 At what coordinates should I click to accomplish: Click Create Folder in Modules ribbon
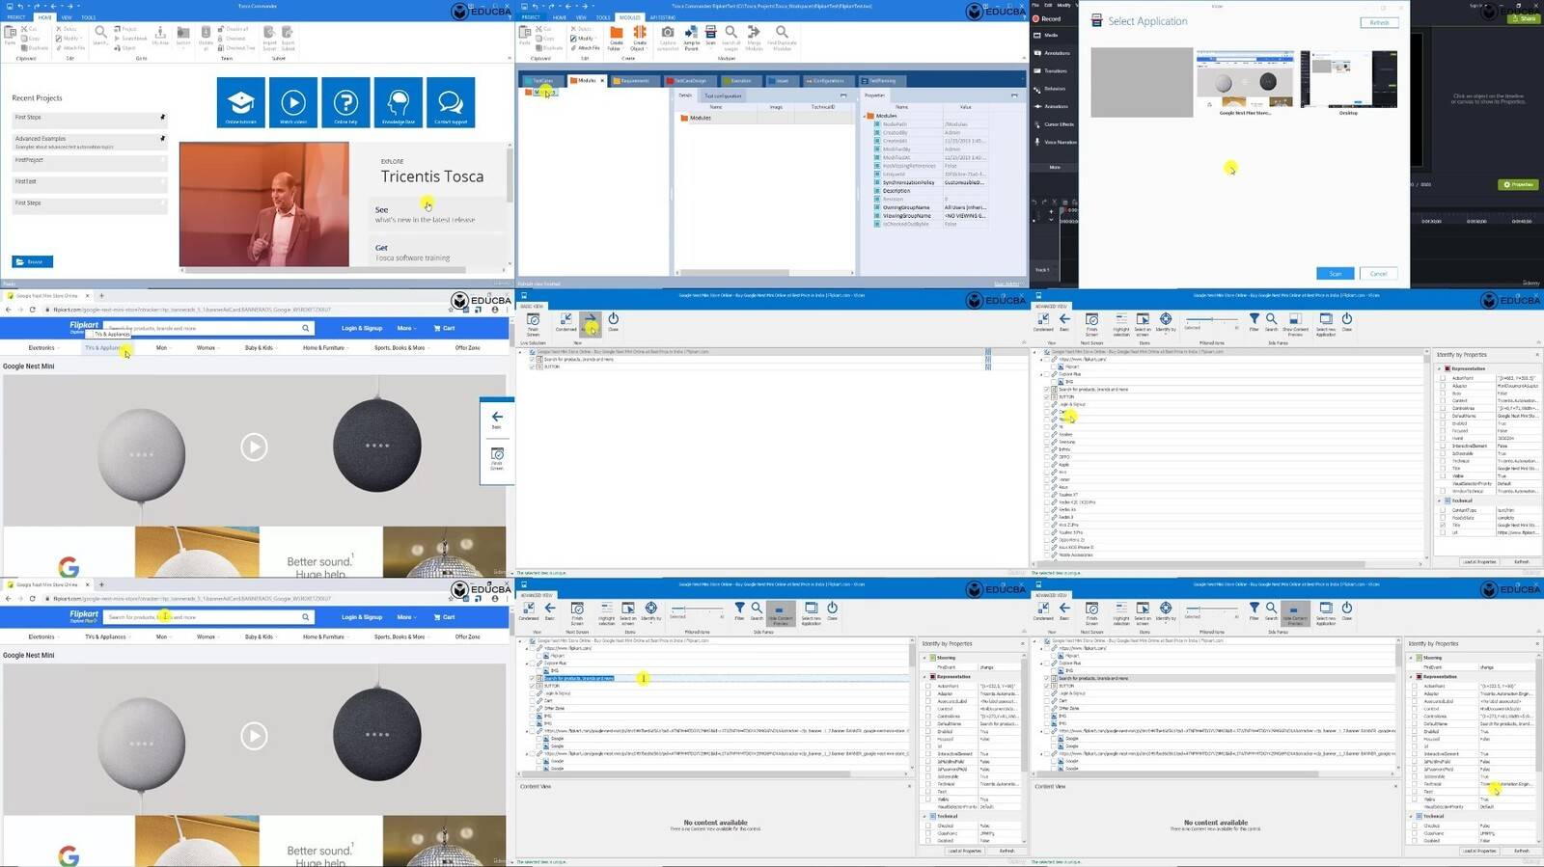coord(616,38)
